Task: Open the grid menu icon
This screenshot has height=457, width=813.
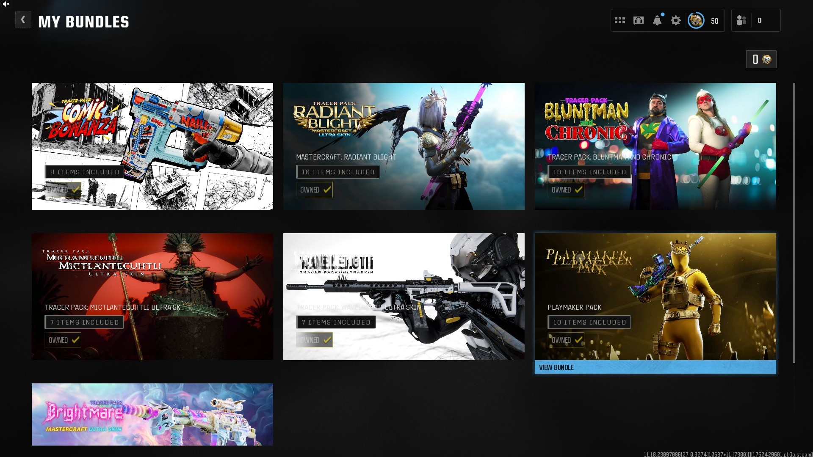Action: point(619,20)
